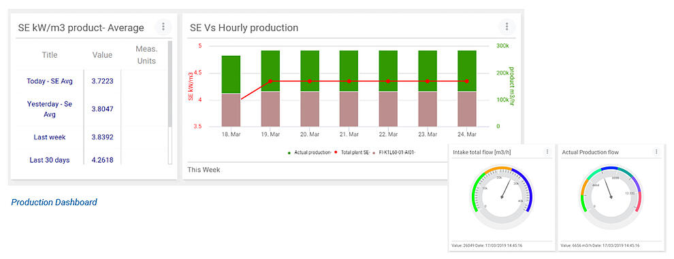Open the Actual Production flow widget menu
This screenshot has width=674, height=259.
pos(656,152)
